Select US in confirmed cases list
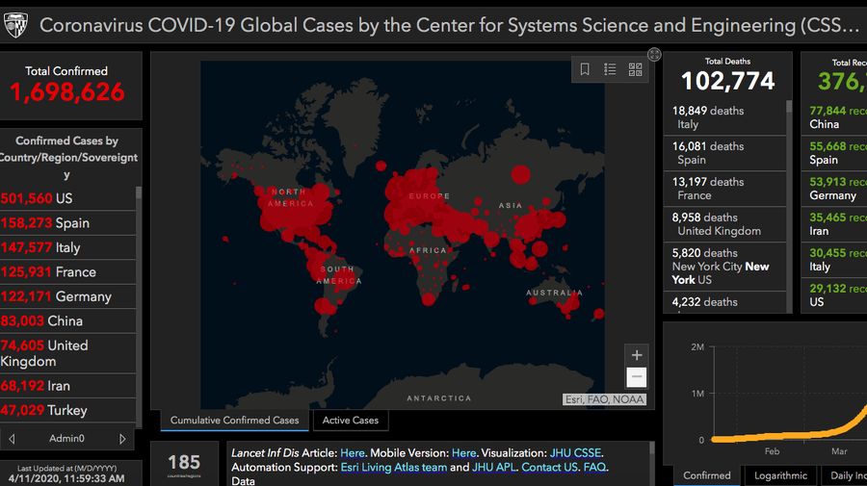 coord(67,198)
